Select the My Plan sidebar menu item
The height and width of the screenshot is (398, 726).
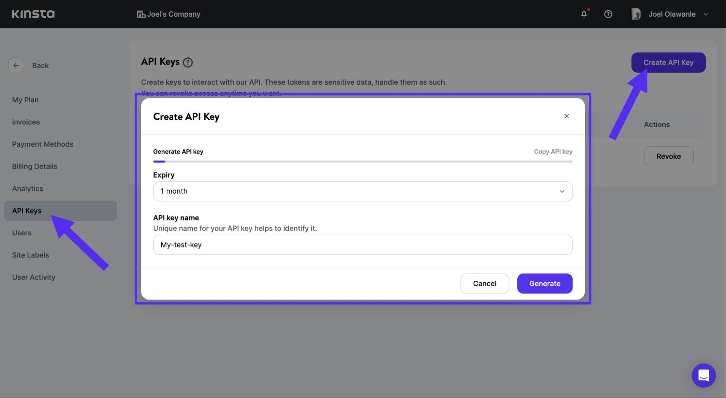25,100
